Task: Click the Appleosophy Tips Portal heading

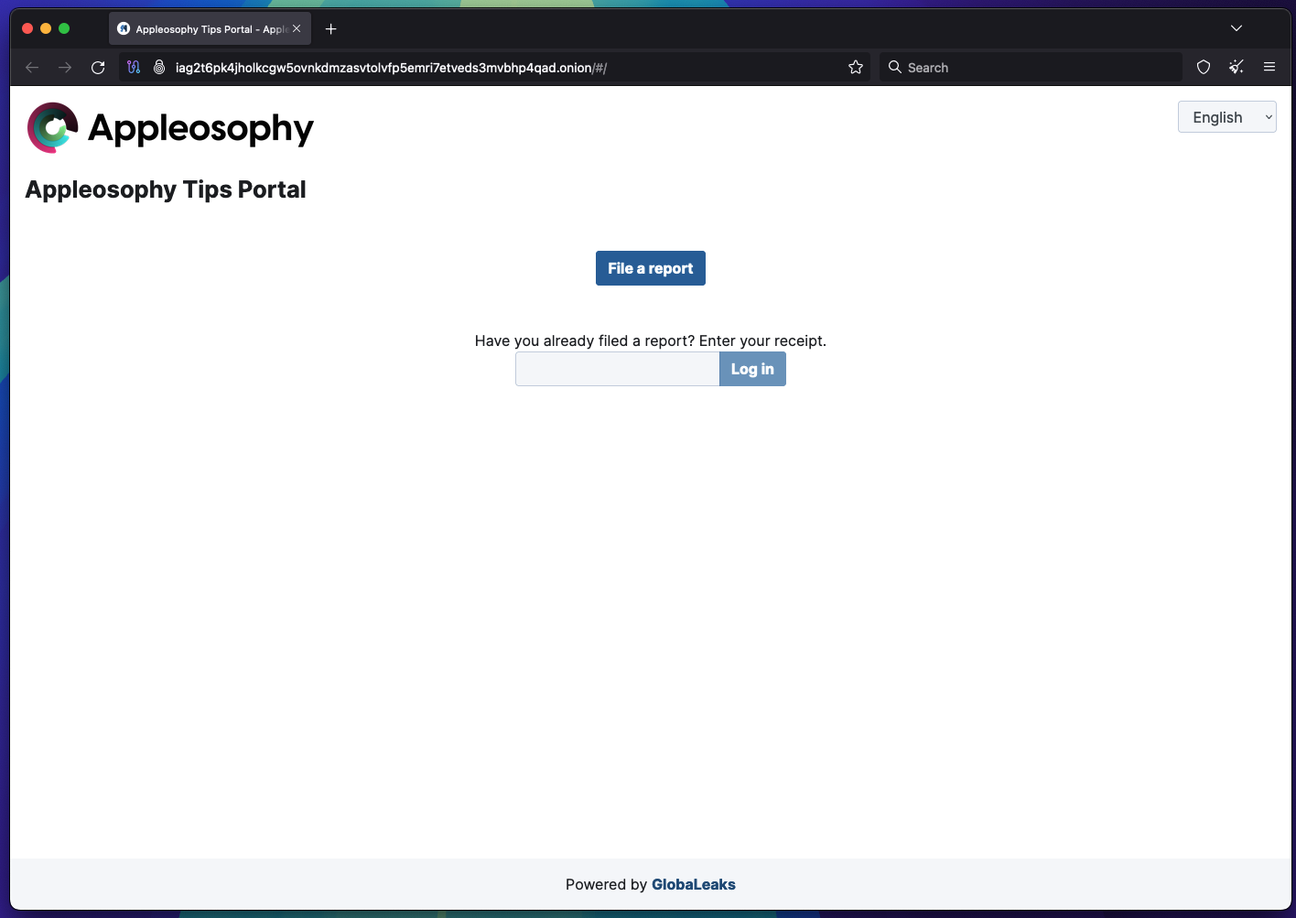Action: 166,189
